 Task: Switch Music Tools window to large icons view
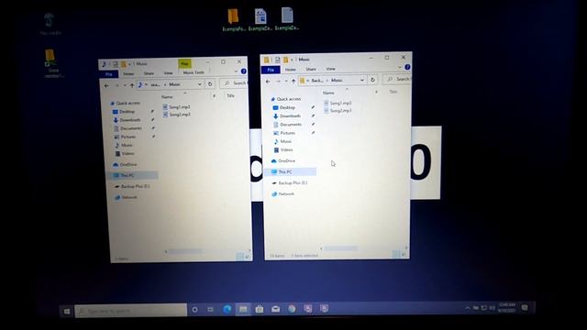tap(247, 257)
